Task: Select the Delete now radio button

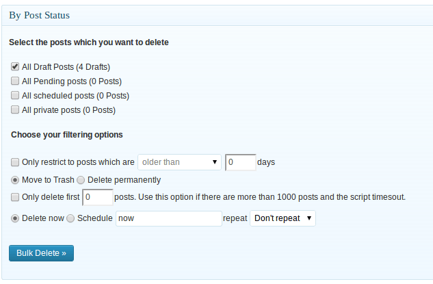Action: [15, 218]
